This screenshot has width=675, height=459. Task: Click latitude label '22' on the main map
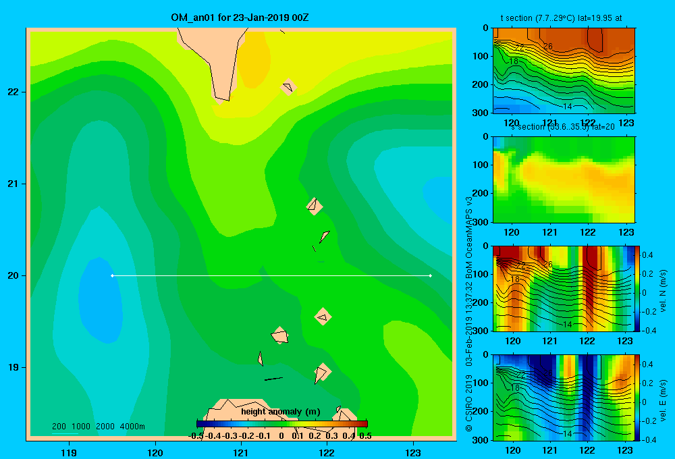pyautogui.click(x=13, y=92)
